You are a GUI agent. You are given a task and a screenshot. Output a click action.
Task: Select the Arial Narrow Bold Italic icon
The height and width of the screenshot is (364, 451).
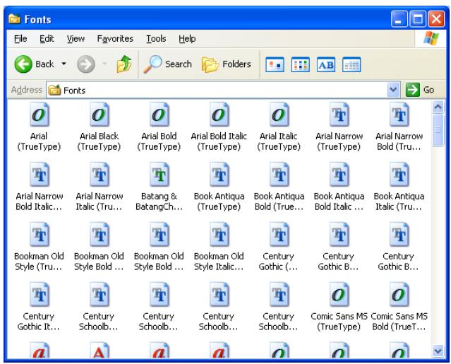click(39, 175)
